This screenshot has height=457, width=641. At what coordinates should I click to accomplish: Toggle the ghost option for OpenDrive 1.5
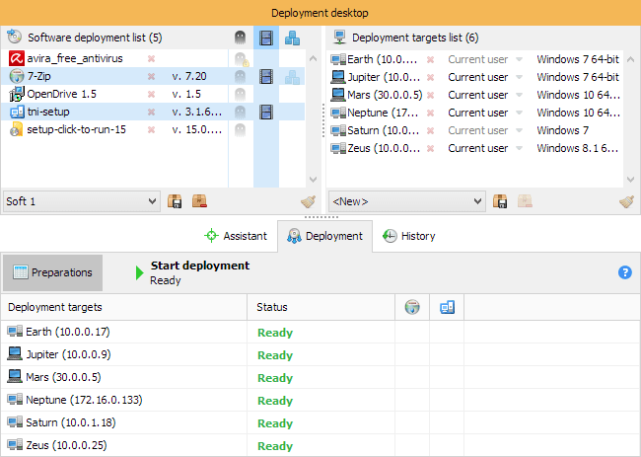pyautogui.click(x=240, y=95)
